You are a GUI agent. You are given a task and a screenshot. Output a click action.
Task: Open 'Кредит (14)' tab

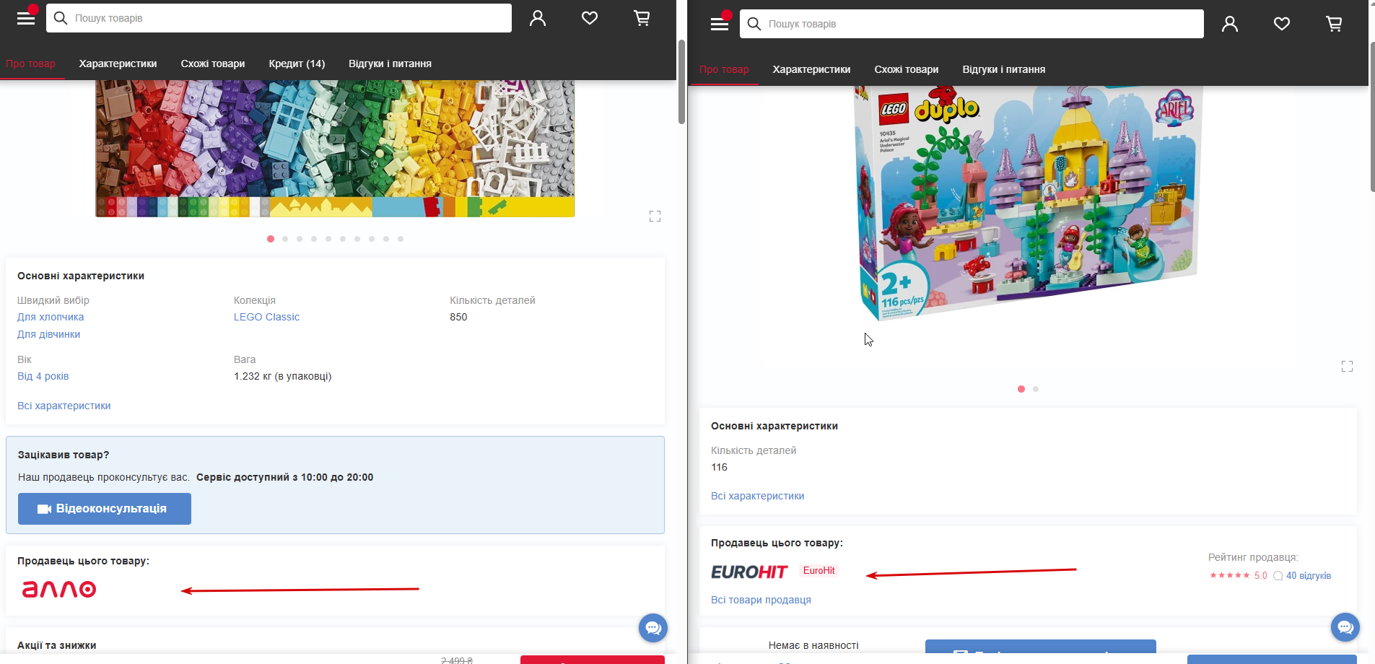pyautogui.click(x=297, y=64)
